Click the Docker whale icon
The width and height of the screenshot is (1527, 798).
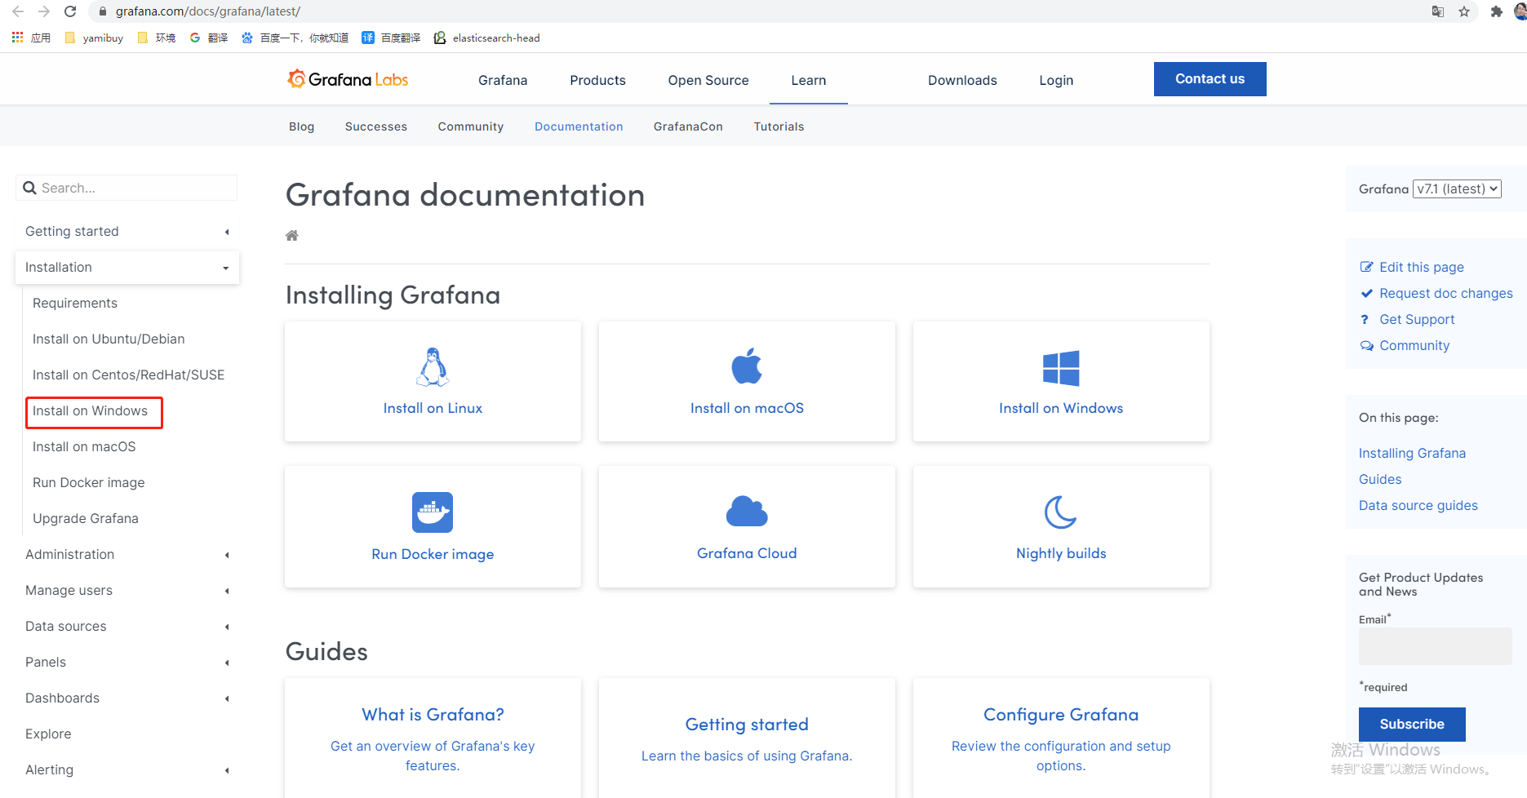coord(433,512)
